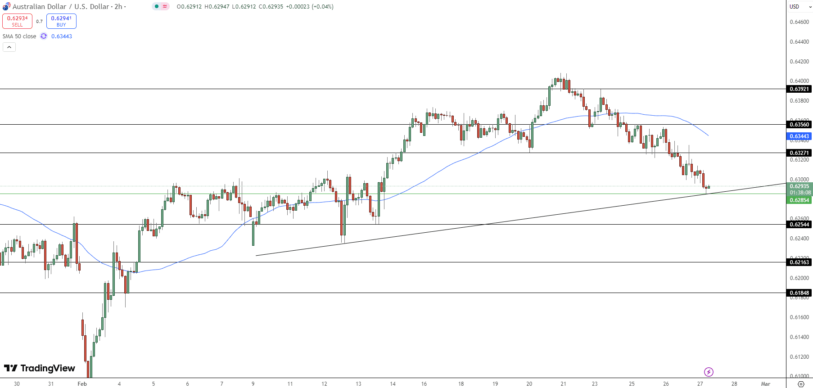Click the low price L0.62912 value
The width and height of the screenshot is (813, 388).
244,7
